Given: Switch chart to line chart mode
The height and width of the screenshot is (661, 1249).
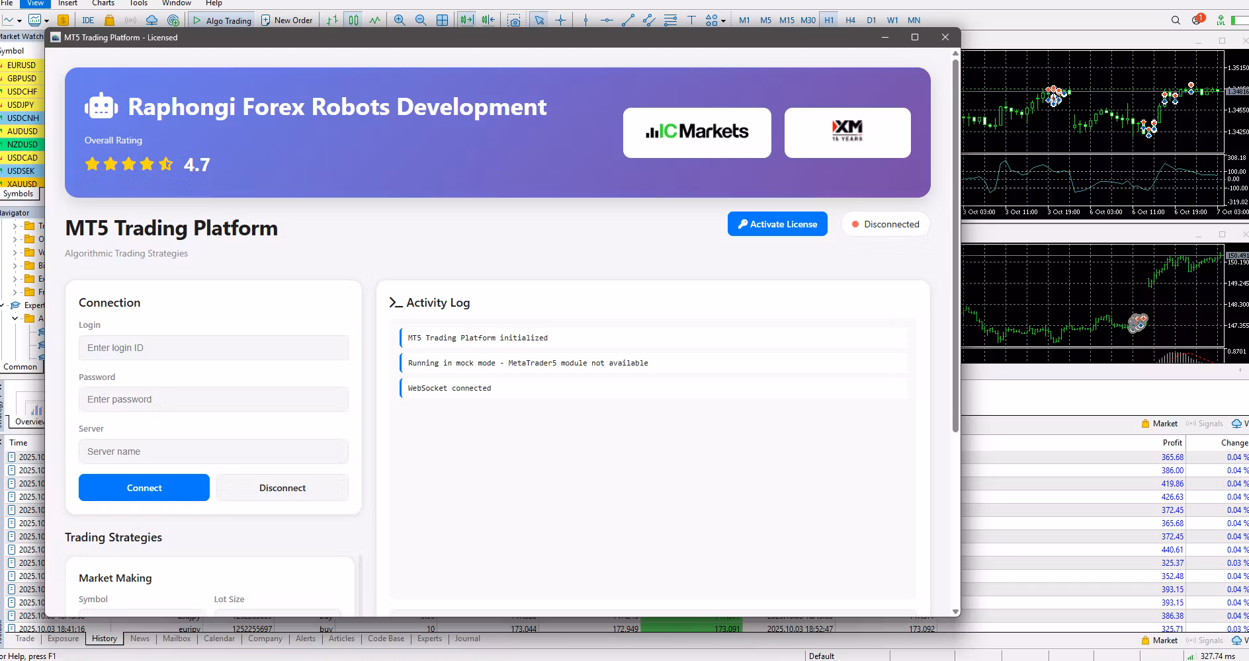Looking at the screenshot, I should point(375,20).
